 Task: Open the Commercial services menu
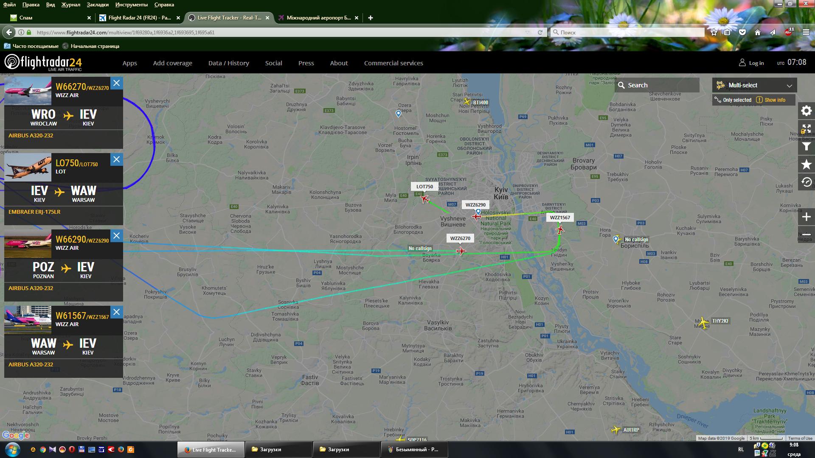click(x=393, y=63)
